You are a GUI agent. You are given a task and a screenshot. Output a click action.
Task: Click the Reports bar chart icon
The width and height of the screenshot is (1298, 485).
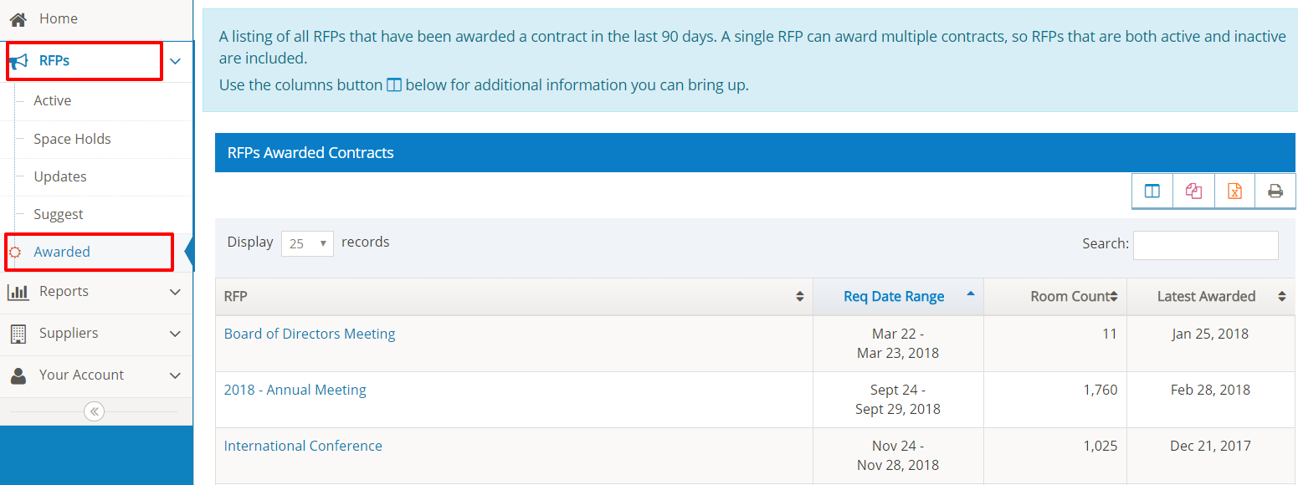point(18,292)
